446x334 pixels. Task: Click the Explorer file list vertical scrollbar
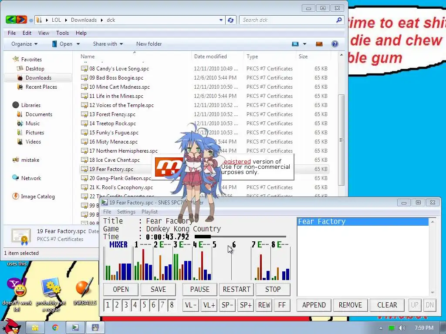(341, 140)
